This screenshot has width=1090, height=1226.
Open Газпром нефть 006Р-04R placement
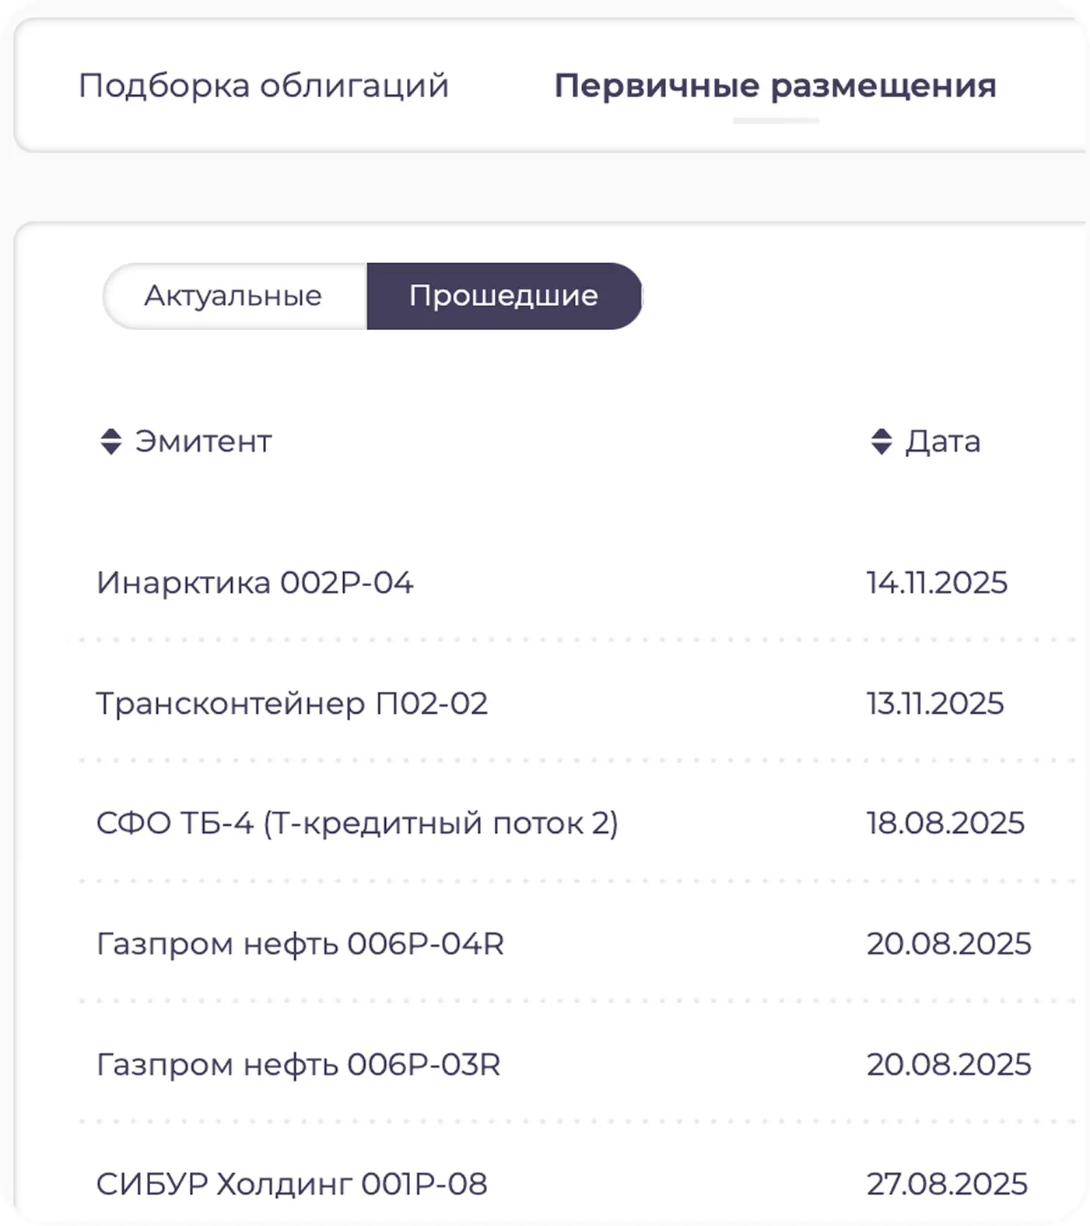pyautogui.click(x=300, y=944)
